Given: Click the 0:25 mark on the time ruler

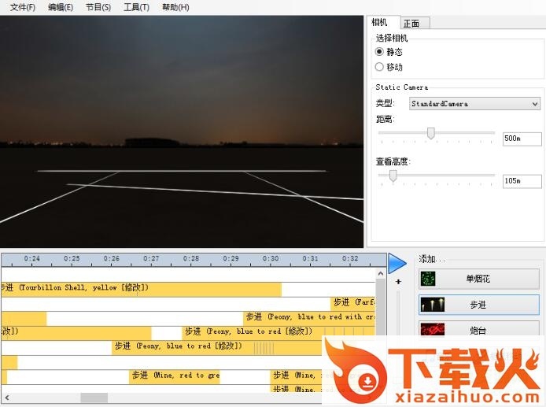Looking at the screenshot, I should [x=72, y=259].
